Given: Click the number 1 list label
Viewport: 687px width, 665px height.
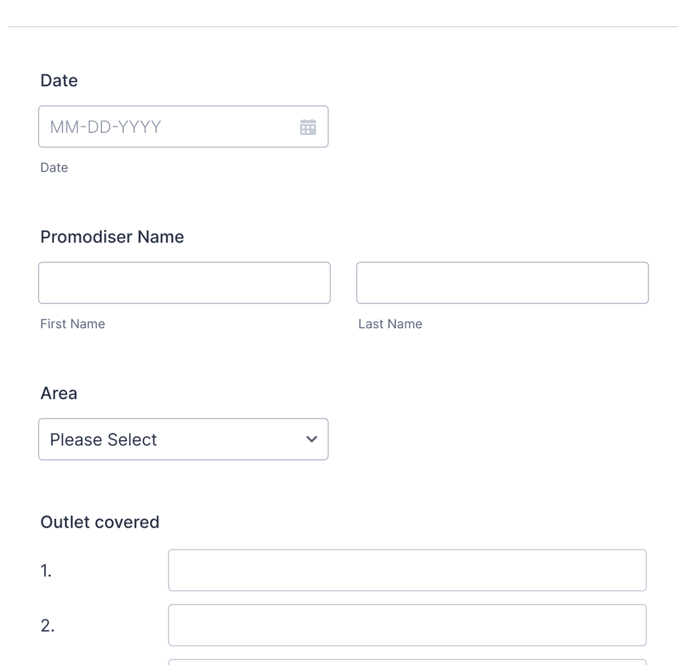Looking at the screenshot, I should (46, 570).
